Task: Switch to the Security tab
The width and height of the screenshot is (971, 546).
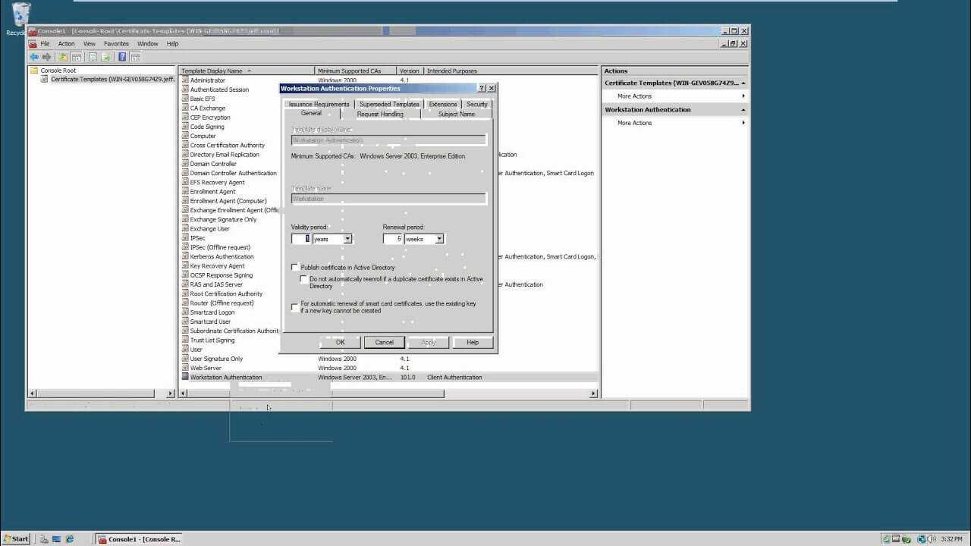Action: click(x=477, y=104)
